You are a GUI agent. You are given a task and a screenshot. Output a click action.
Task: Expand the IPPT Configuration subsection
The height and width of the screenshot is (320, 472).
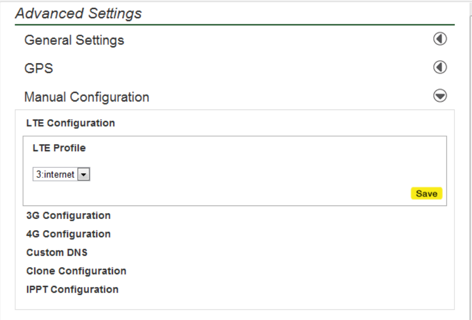[72, 290]
